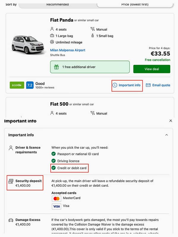Screen dimensions: 178x237
Task: Open the Milan Malpensa Airport link
Action: point(68,50)
